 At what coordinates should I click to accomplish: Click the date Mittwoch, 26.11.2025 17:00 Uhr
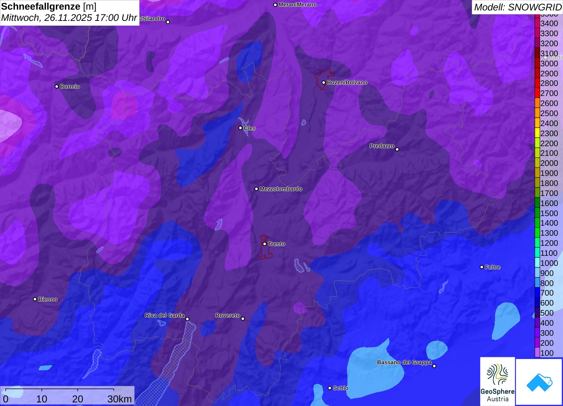69,18
